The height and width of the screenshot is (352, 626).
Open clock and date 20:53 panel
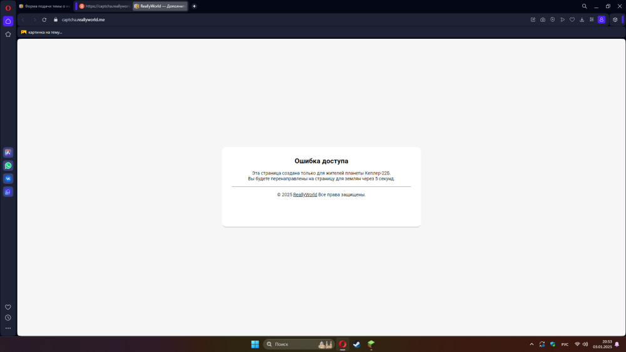[602, 344]
